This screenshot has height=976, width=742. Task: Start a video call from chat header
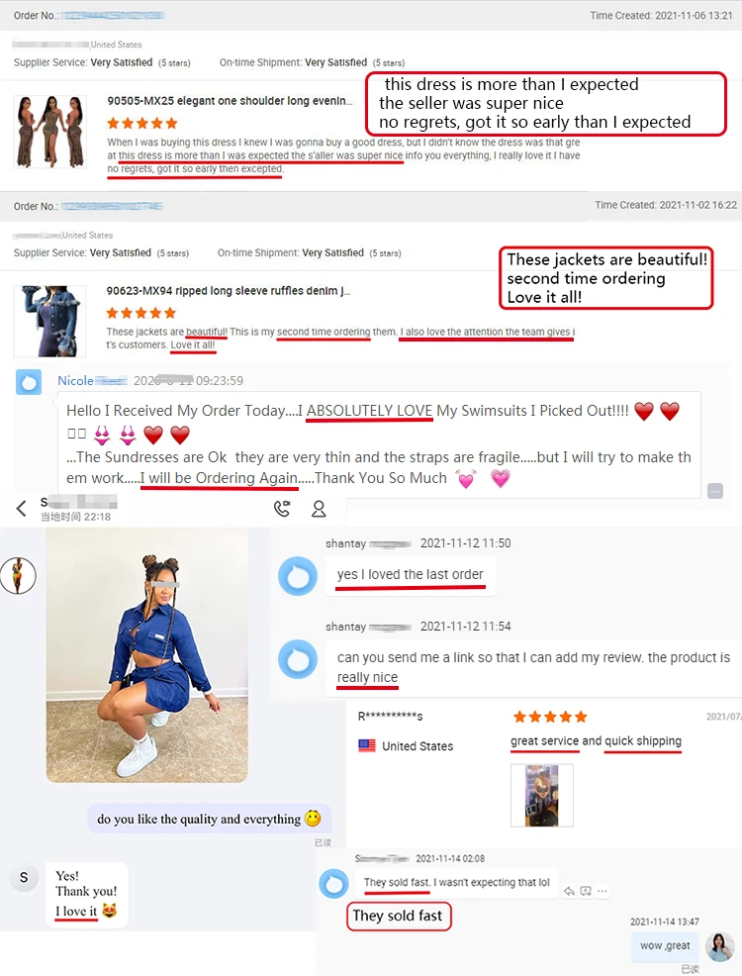(x=282, y=509)
